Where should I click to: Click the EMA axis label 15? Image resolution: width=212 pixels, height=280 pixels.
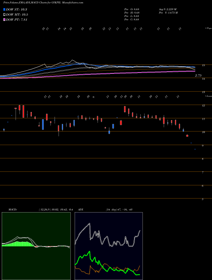click(203, 65)
